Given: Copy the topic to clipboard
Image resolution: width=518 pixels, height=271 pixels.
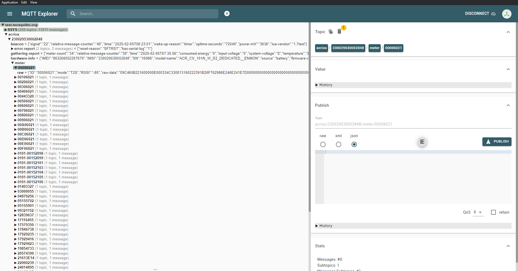Looking at the screenshot, I should 331,32.
